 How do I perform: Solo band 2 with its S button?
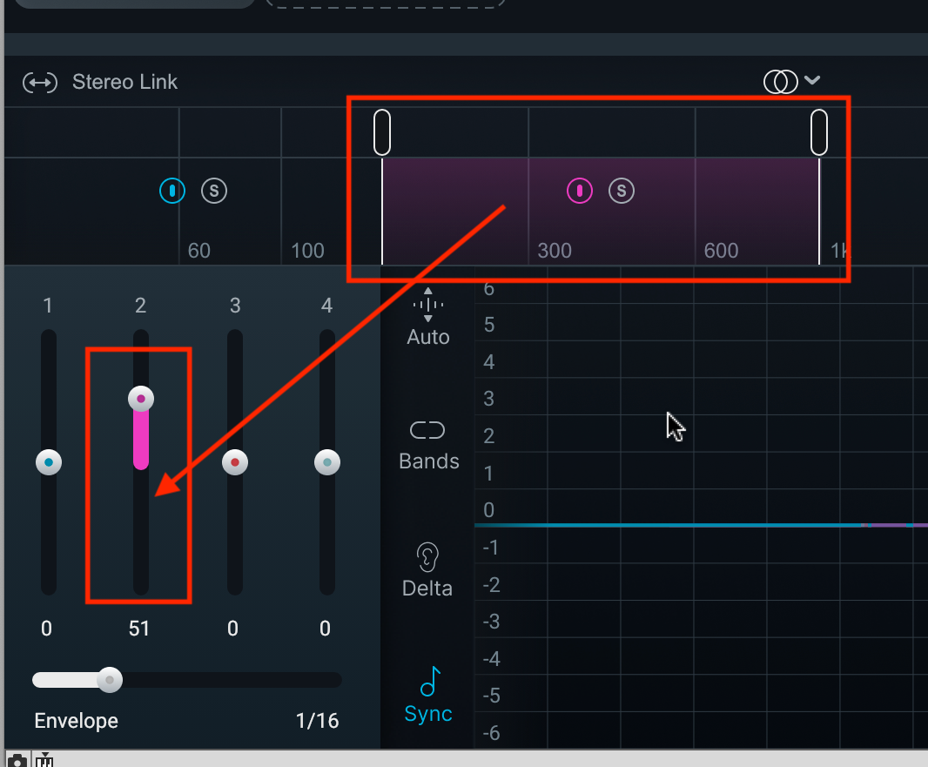(622, 191)
